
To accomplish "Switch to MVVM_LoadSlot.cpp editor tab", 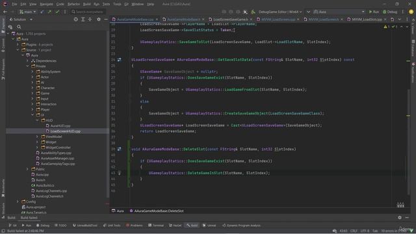I will (367, 19).
